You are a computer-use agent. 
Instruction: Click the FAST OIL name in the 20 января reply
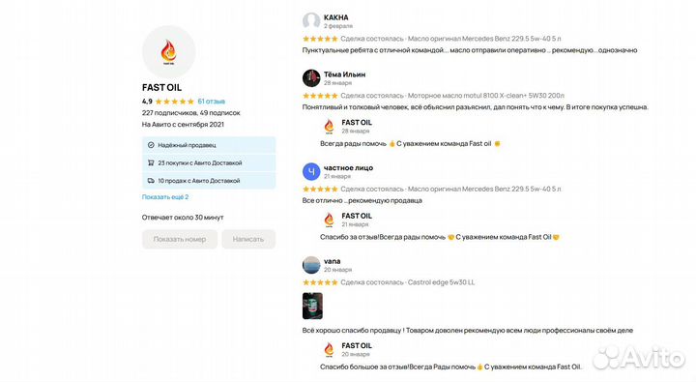click(357, 345)
